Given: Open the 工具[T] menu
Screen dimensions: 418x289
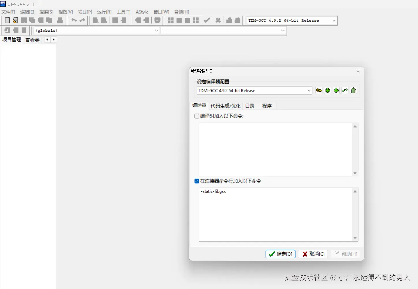Looking at the screenshot, I should (124, 12).
